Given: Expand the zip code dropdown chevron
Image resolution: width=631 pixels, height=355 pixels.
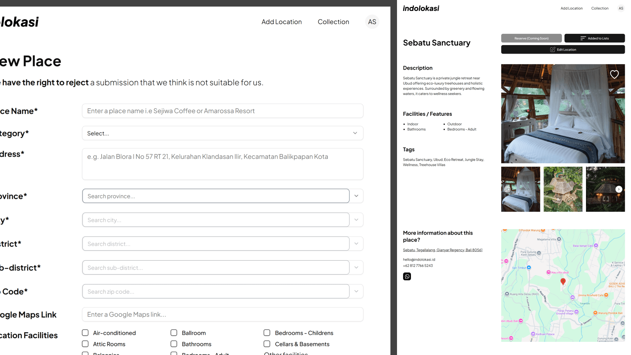Looking at the screenshot, I should (x=356, y=291).
